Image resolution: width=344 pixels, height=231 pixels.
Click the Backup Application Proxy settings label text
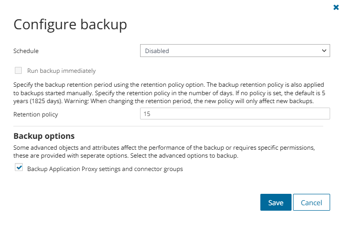coord(105,169)
